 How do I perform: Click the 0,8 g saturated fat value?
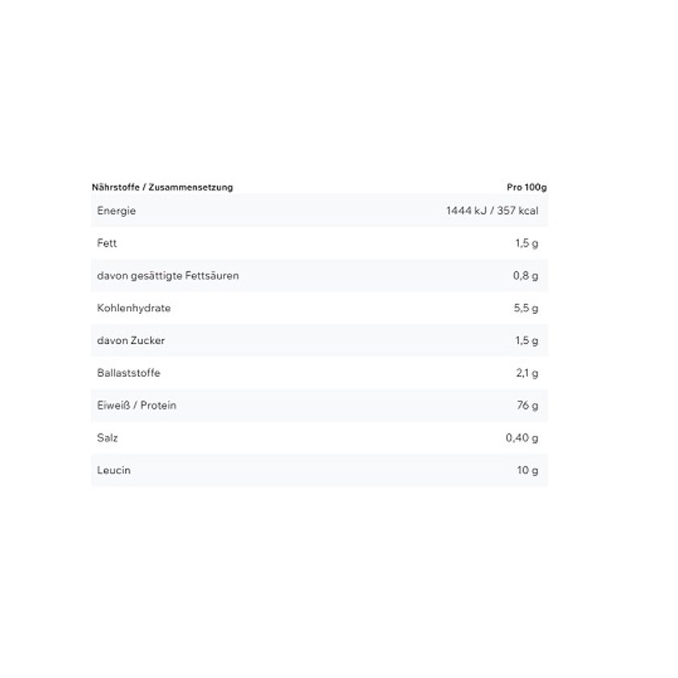525,275
